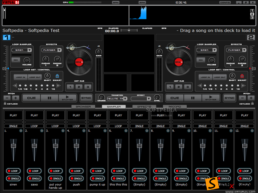This screenshot has height=193, width=258.
Task: Play sampler slot 1 siren
Action: 13,116
